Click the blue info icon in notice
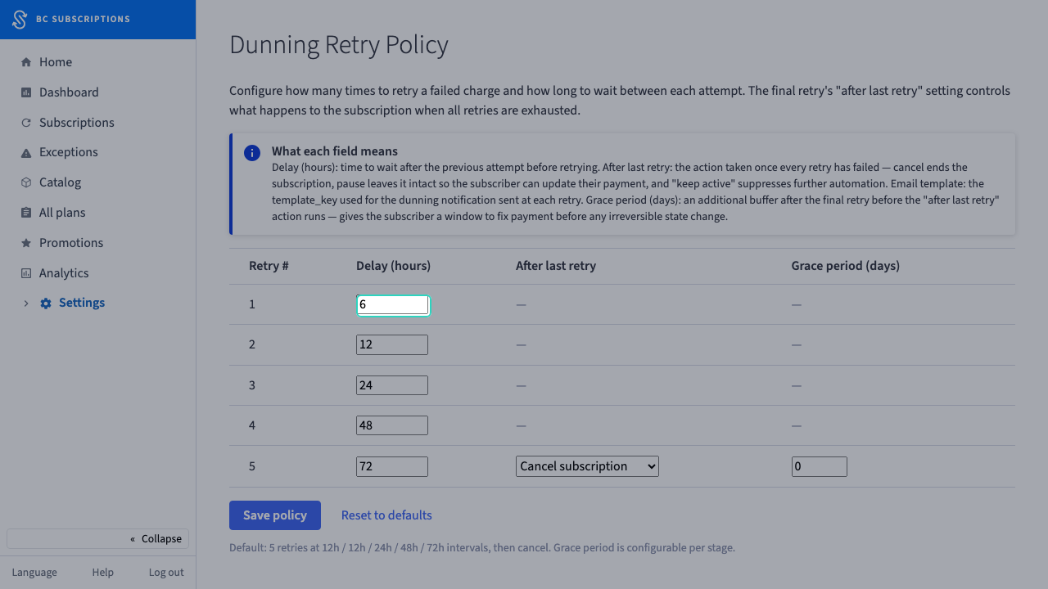Viewport: 1048px width, 589px height. [252, 153]
